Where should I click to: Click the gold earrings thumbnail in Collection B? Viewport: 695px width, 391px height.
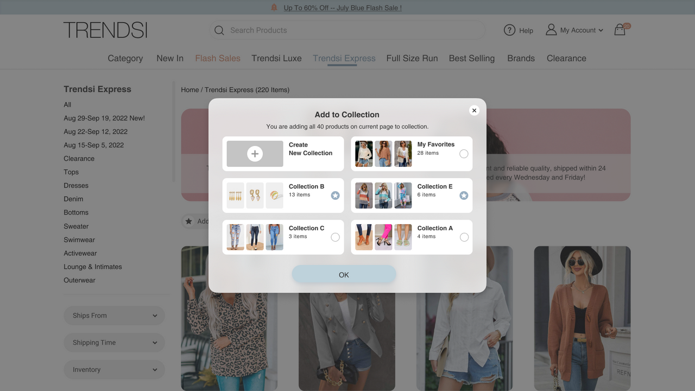255,195
